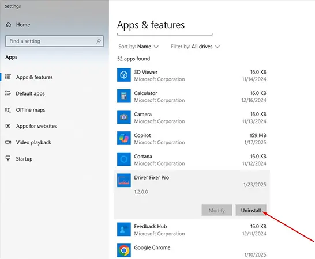Open Apps for websites page

(x=36, y=126)
